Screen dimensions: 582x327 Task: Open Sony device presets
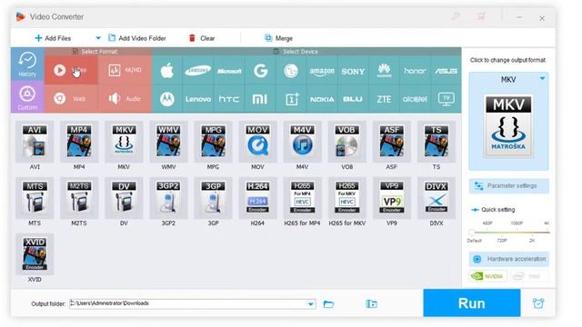353,71
